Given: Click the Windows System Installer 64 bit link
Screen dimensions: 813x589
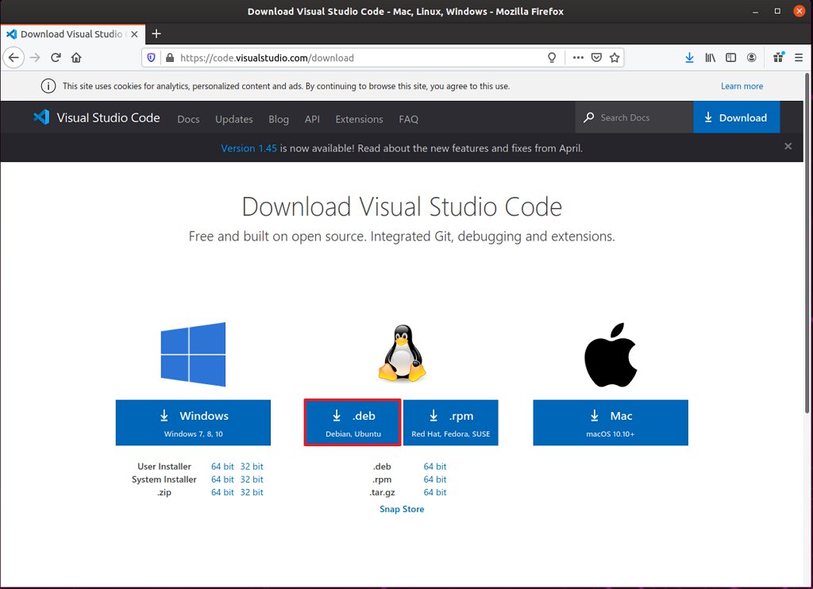Looking at the screenshot, I should [x=222, y=479].
